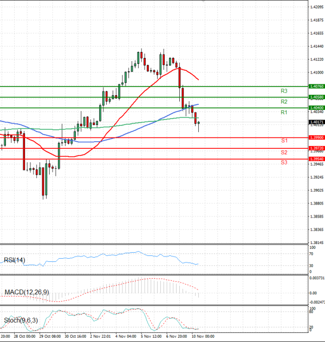
Task: Select the S3 support label
Action: [x=284, y=162]
